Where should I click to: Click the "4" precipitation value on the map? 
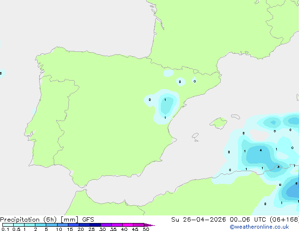(x=261, y=150)
